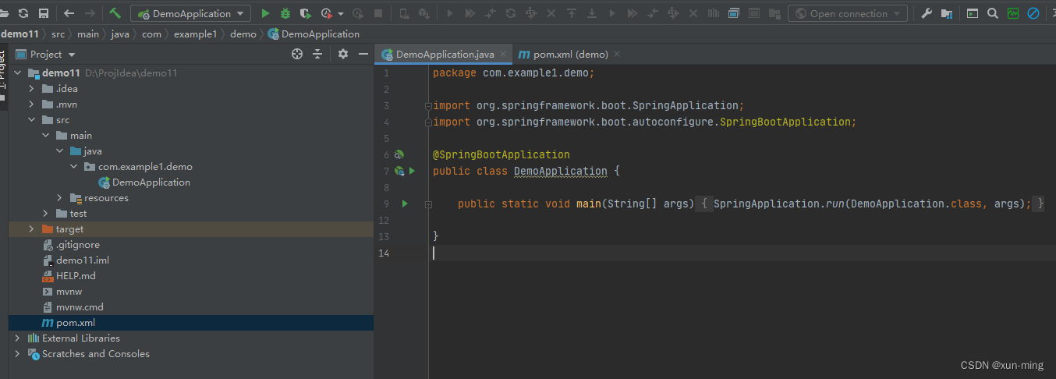Click the Profiler run icon
Viewport: 1056px width, 379px height.
coord(327,13)
